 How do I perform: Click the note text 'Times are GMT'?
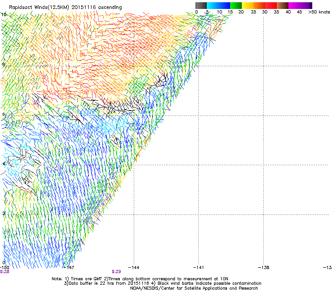click(87, 279)
